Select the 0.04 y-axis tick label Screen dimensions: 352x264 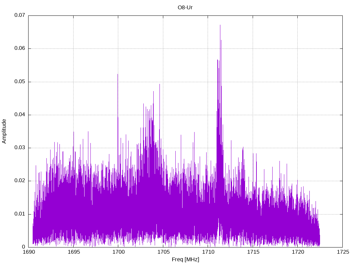click(x=20, y=115)
